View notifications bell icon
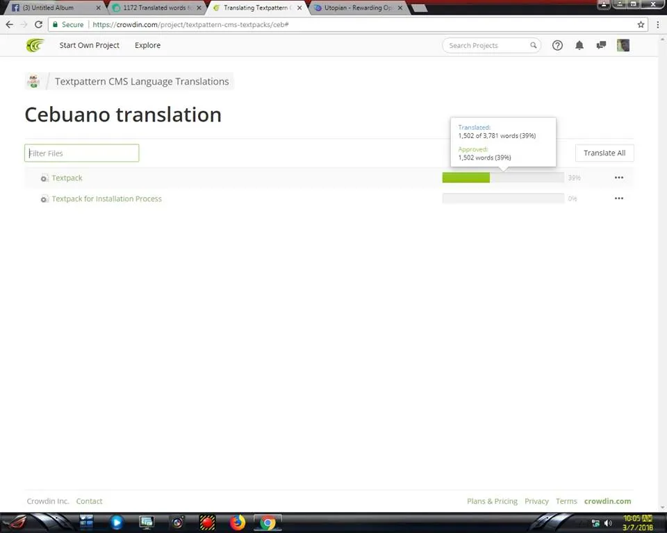This screenshot has height=533, width=667. [579, 46]
